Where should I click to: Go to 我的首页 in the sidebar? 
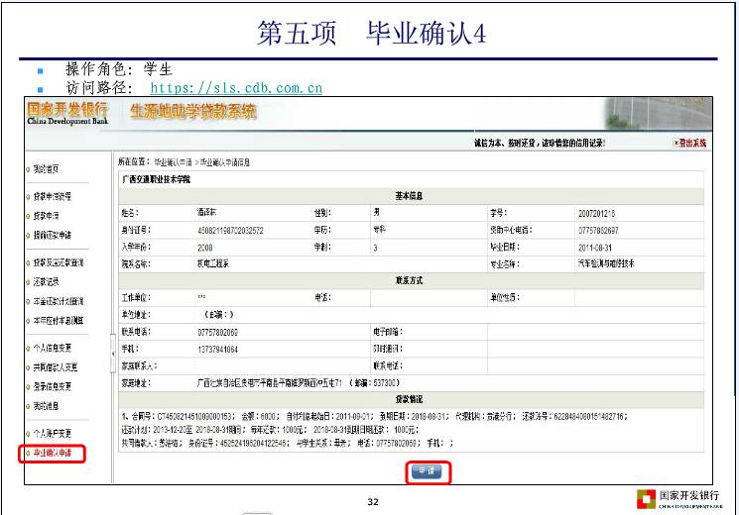click(x=46, y=169)
